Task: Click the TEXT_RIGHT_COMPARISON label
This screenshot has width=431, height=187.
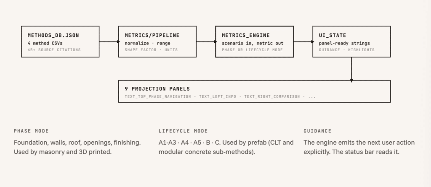Action: tap(272, 97)
